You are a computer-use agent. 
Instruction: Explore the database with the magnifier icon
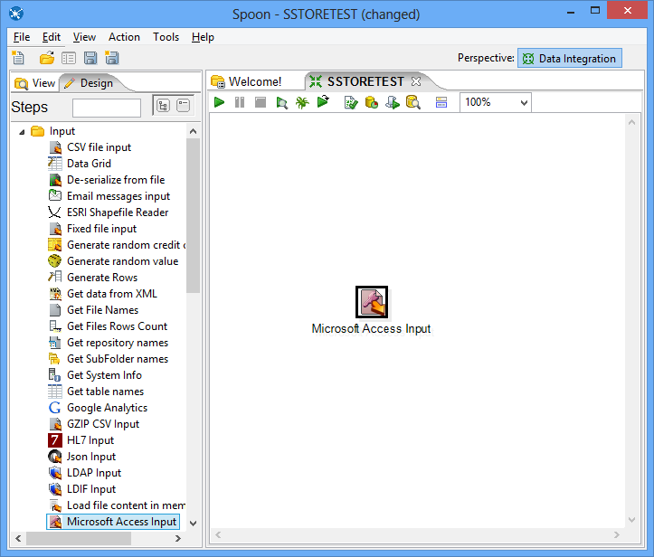pos(412,102)
